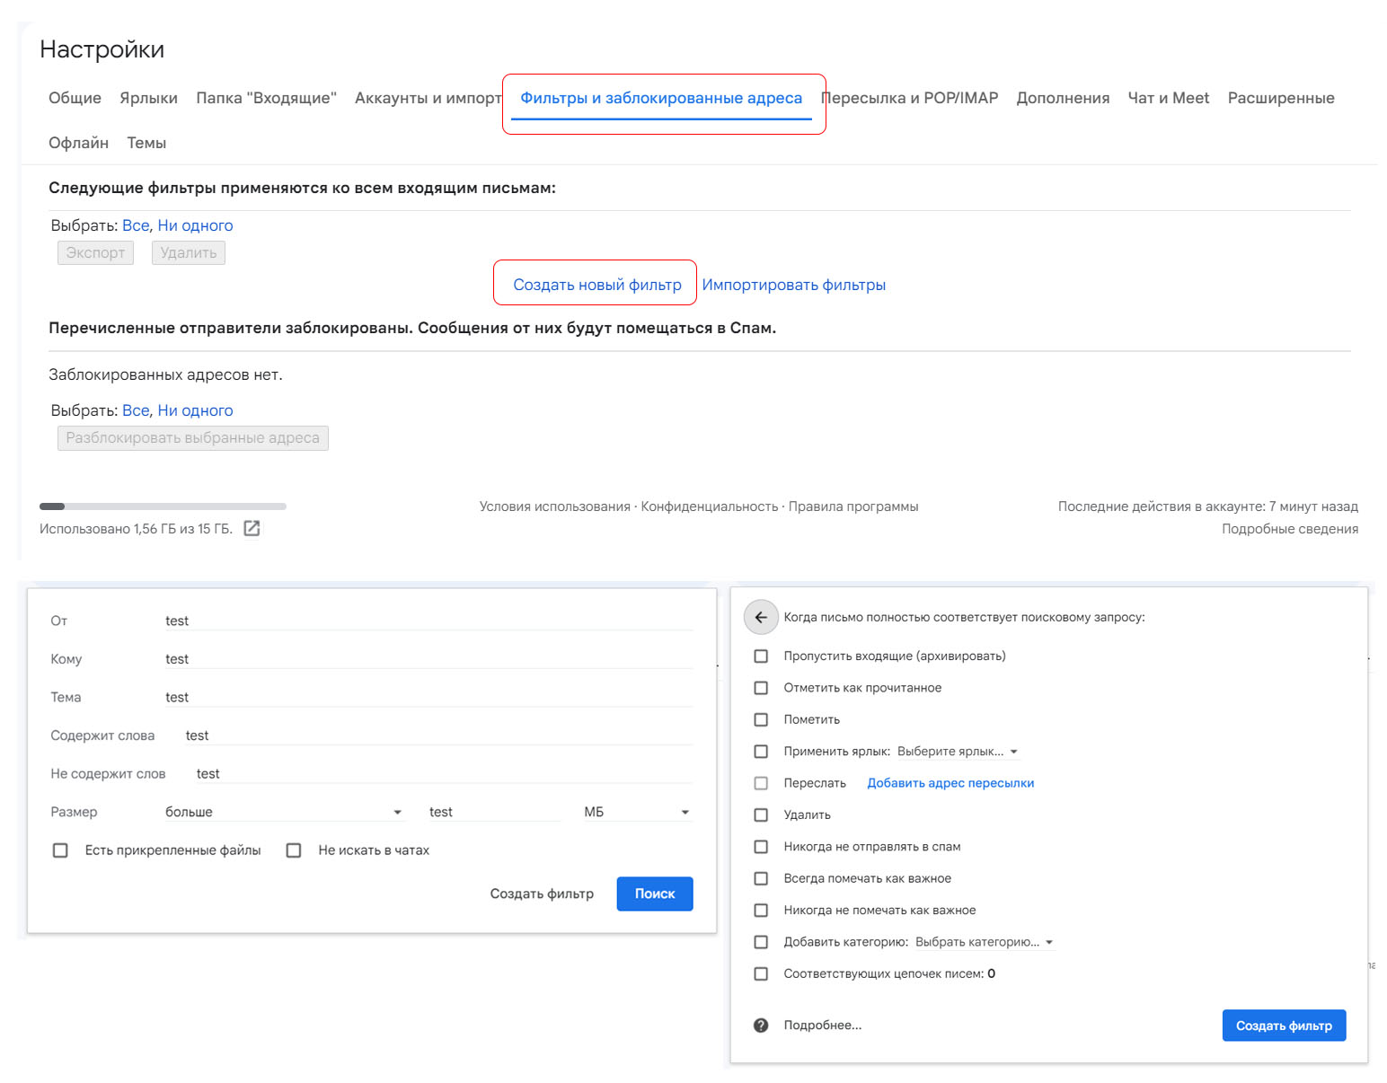
Task: Enable 'Никогда не отправлять в спам'
Action: [x=761, y=847]
